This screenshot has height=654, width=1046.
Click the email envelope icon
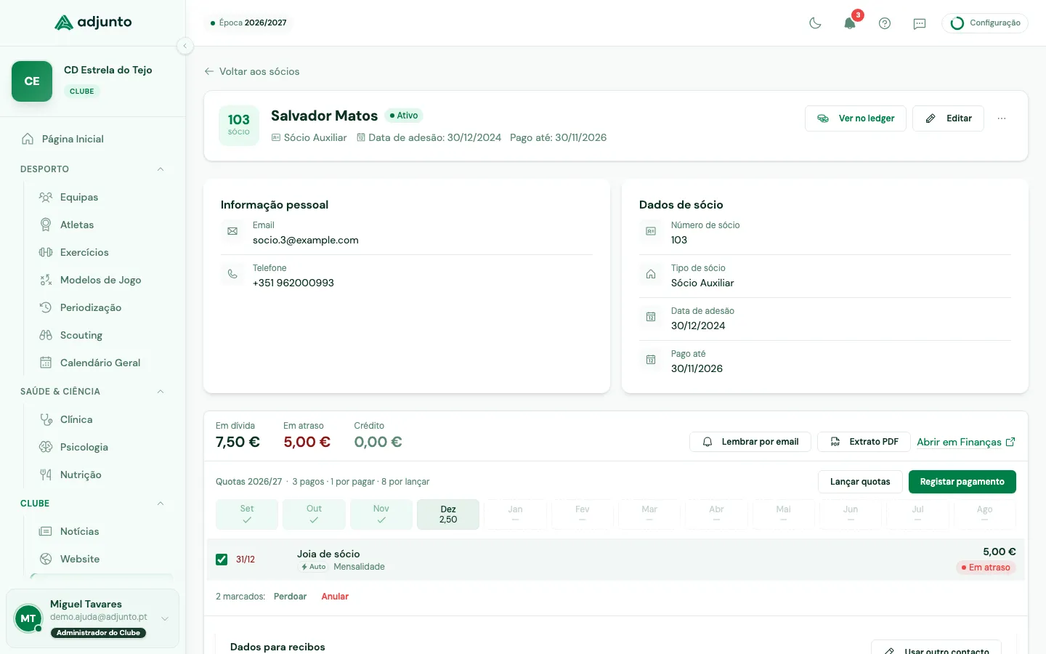[232, 231]
